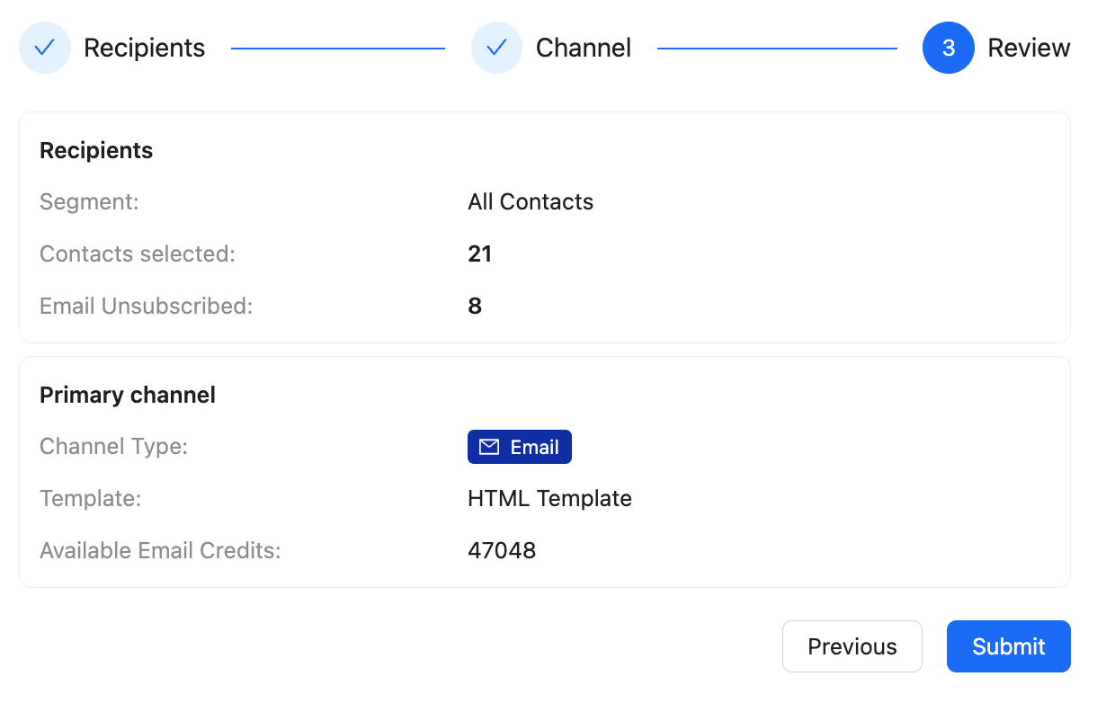Image resolution: width=1106 pixels, height=721 pixels.
Task: Click the Email Unsubscribed: label
Action: 147,306
